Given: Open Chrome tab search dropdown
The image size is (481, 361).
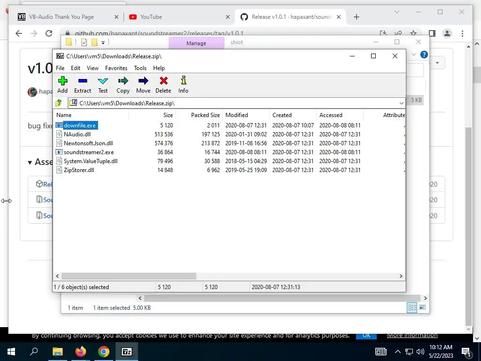Looking at the screenshot, I should (x=396, y=12).
